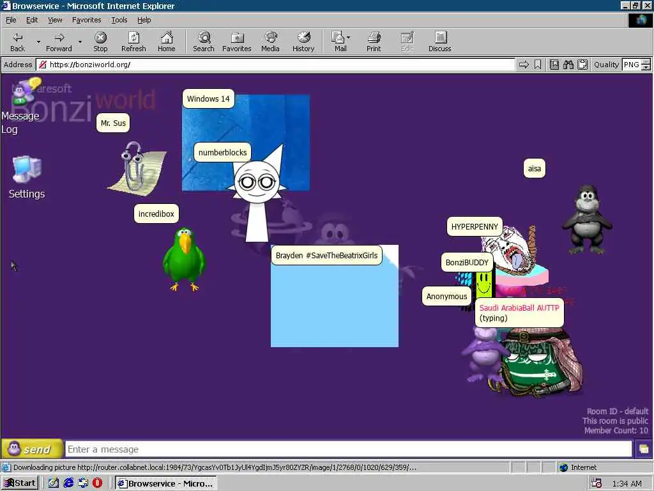Click the aisa name bubble
Image resolution: width=654 pixels, height=491 pixels.
535,169
